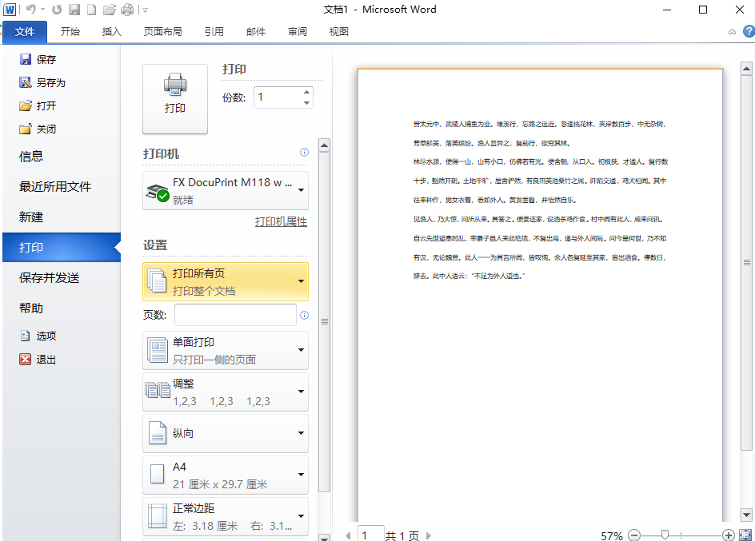Open the 纵向 orientation dropdown
The height and width of the screenshot is (541, 755).
pos(226,433)
